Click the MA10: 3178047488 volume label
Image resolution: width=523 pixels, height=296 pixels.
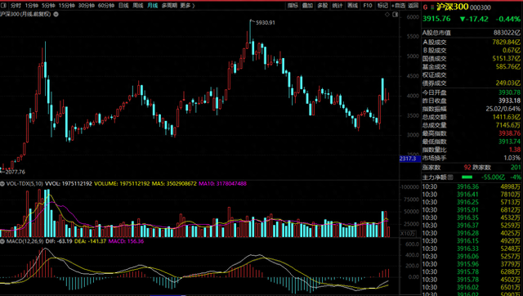click(222, 183)
